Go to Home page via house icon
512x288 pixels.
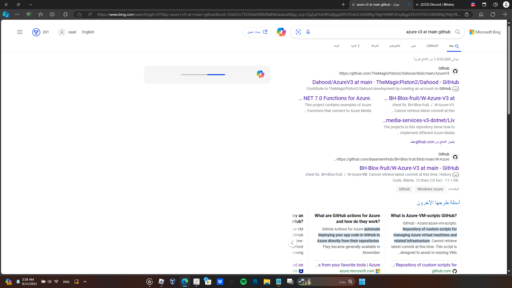click(481, 14)
